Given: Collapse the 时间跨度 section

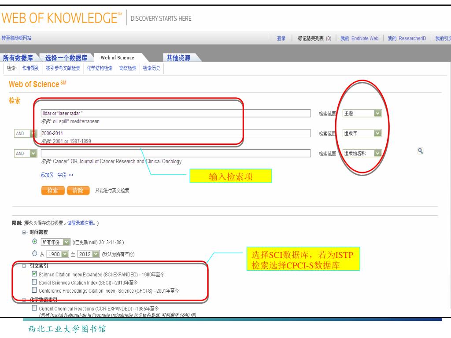Looking at the screenshot, I should pos(24,232).
